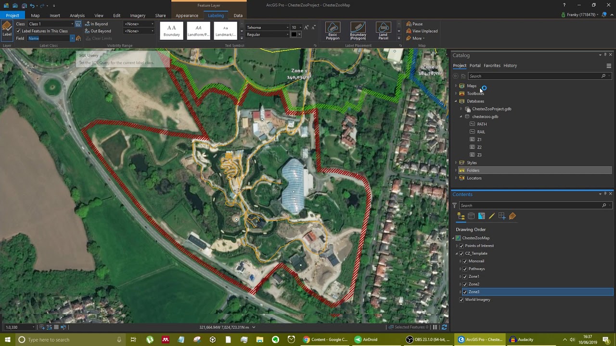Toggle Zone1 layer visibility
Screen dimensions: 616x346
coord(465,277)
